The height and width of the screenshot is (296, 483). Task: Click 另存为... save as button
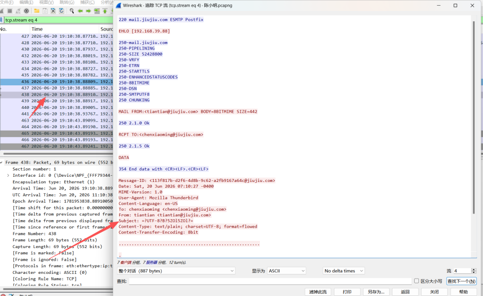click(376, 292)
